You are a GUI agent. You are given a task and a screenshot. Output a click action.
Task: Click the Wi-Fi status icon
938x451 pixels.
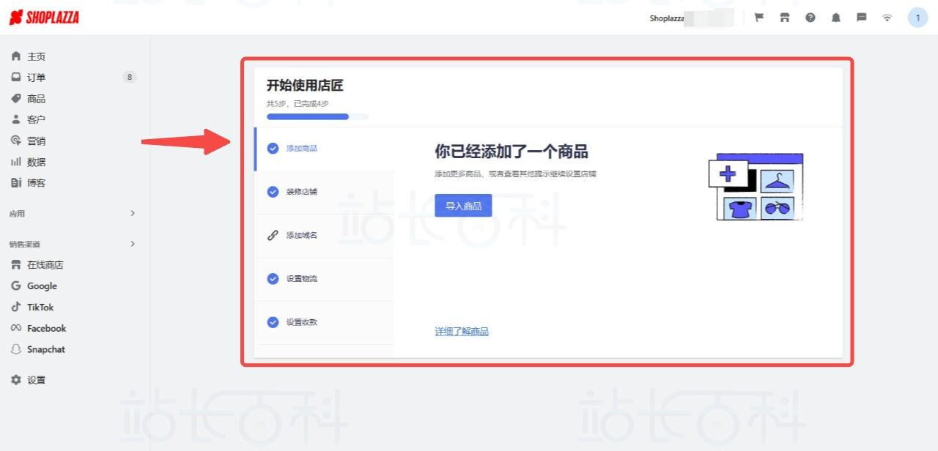(887, 18)
